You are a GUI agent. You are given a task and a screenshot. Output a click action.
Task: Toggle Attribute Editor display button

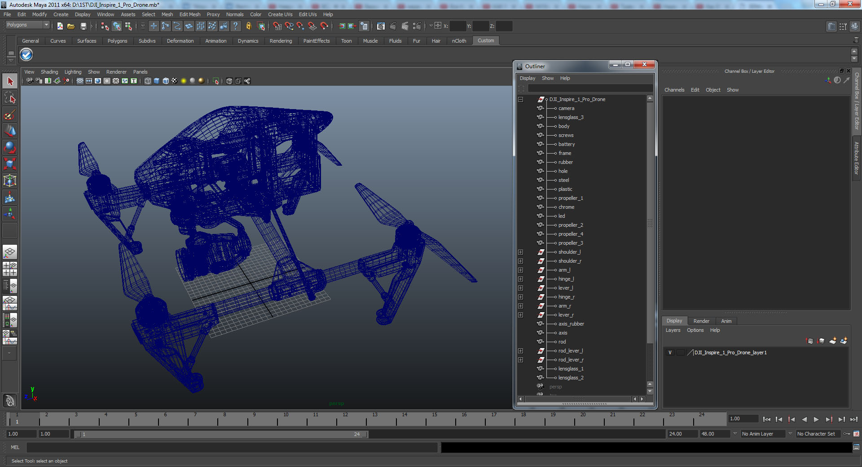coord(831,26)
